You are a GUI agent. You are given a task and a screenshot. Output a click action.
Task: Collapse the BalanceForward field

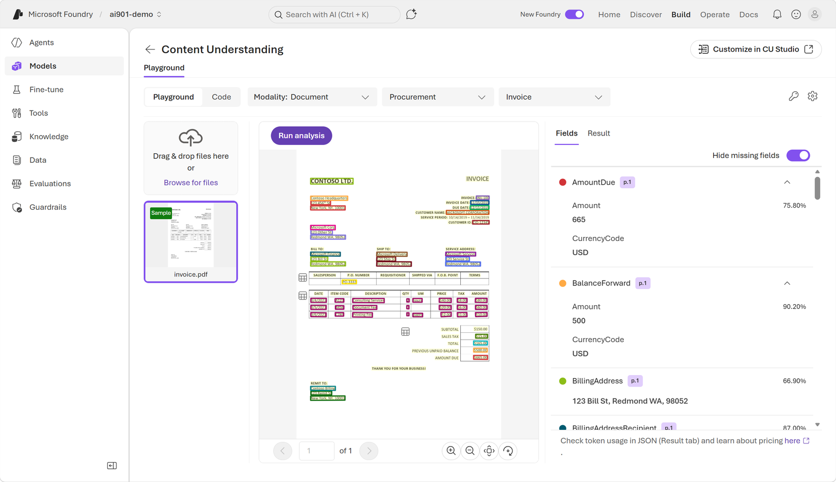point(787,283)
